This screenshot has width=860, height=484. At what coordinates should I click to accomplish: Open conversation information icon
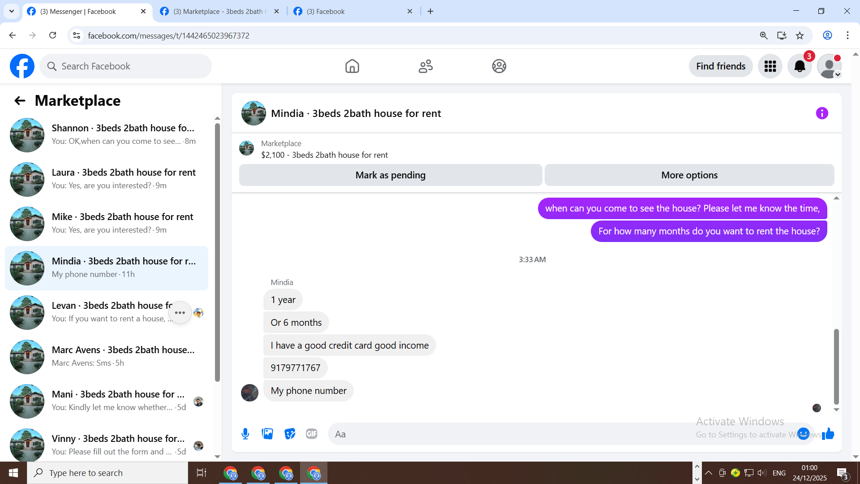tap(822, 113)
